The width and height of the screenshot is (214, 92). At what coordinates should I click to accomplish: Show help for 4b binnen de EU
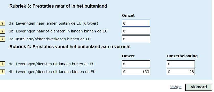[3, 72]
